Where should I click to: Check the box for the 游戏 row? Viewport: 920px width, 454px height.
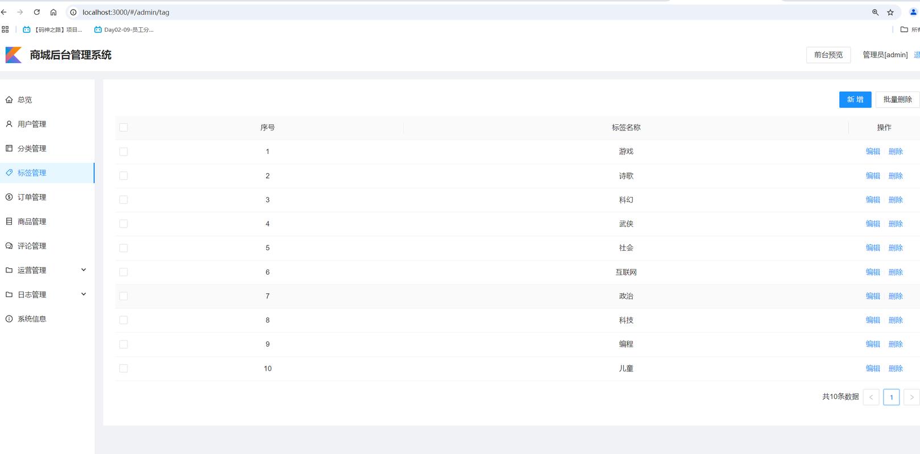click(x=123, y=152)
